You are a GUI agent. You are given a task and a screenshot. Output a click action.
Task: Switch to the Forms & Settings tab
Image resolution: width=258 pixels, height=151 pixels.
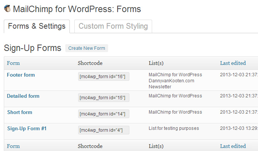[37, 26]
